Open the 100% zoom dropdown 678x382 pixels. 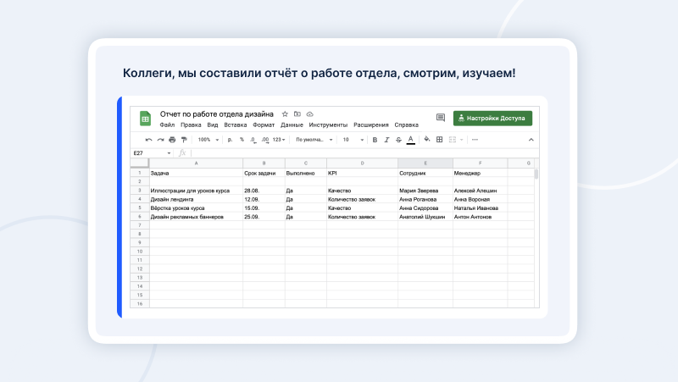208,140
